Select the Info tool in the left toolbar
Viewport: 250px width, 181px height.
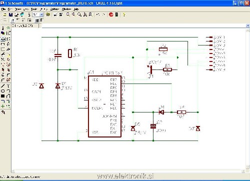coord(3,28)
